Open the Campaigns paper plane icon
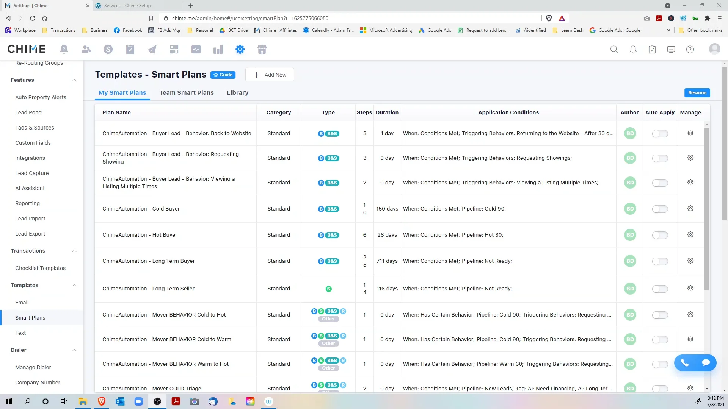Screen dimensions: 728x409 click(152, 49)
